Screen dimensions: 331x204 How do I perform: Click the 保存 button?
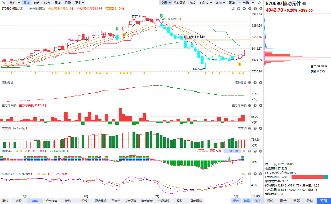pyautogui.click(x=236, y=201)
